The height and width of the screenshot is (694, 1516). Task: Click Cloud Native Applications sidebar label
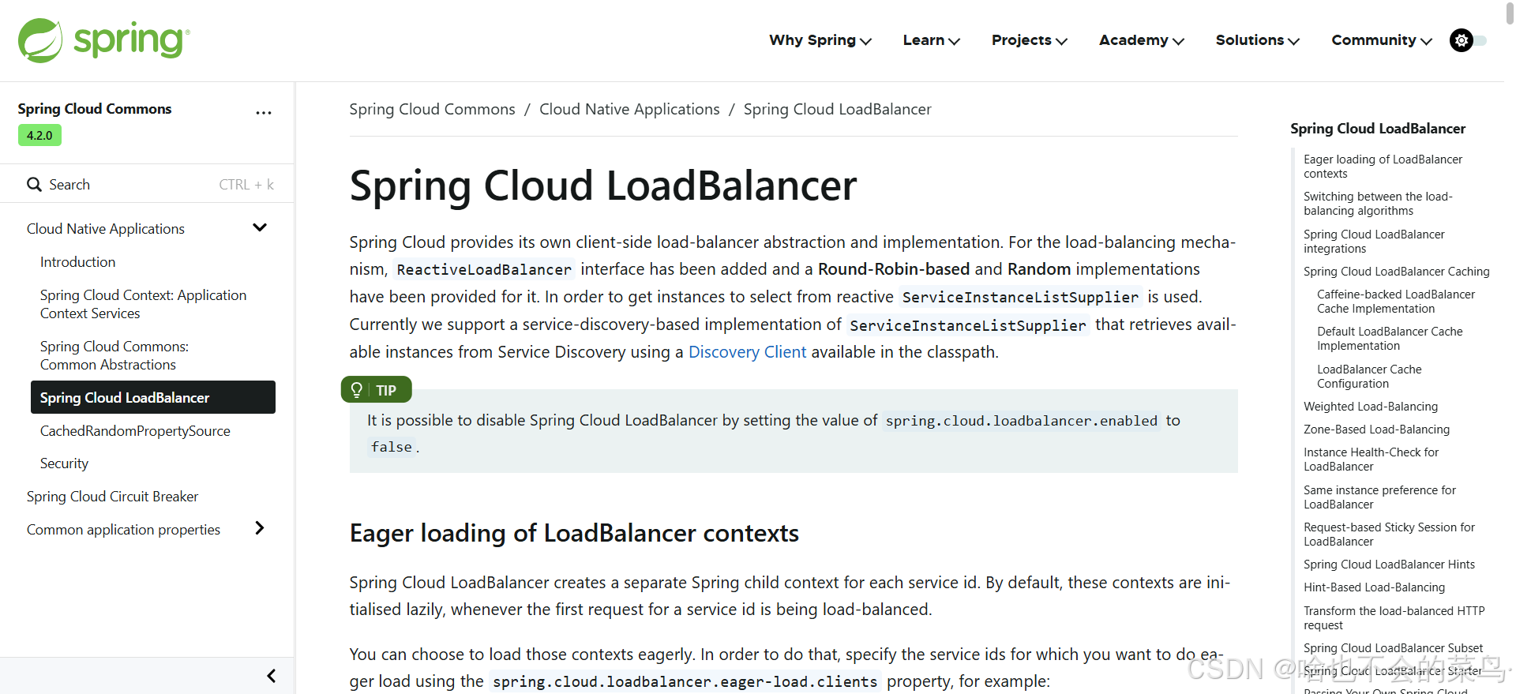106,229
